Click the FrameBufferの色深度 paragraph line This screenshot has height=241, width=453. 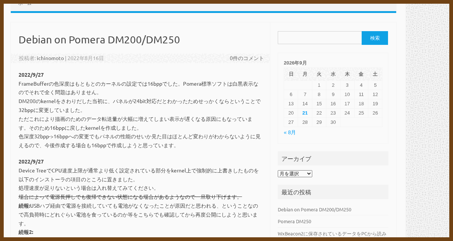click(138, 83)
